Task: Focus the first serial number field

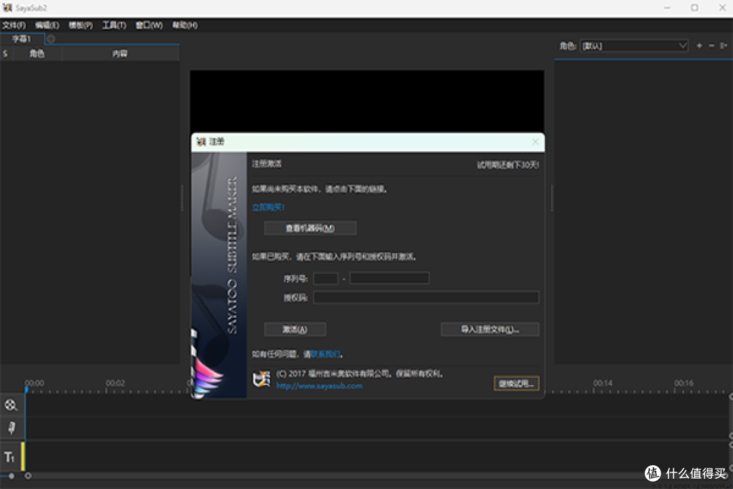Action: point(325,278)
